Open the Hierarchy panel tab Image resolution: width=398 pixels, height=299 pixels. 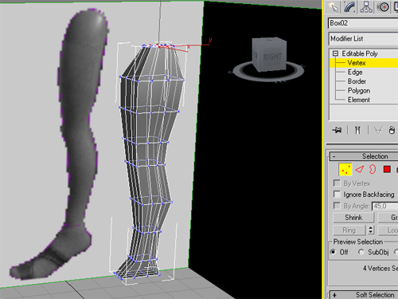click(366, 6)
